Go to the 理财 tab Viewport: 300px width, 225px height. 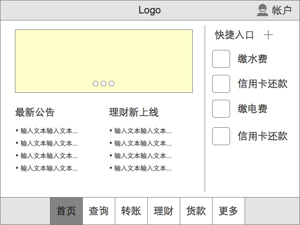tap(164, 211)
